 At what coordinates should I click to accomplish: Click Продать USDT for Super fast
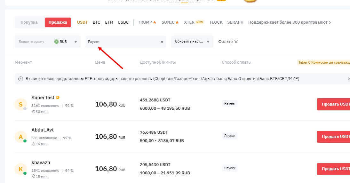pyautogui.click(x=334, y=104)
